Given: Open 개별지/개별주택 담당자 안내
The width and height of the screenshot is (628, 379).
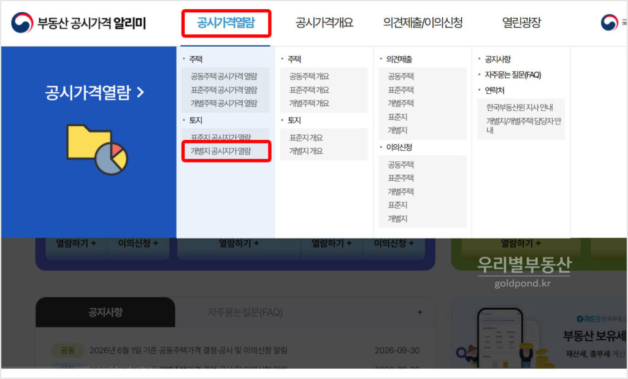Looking at the screenshot, I should pos(524,125).
